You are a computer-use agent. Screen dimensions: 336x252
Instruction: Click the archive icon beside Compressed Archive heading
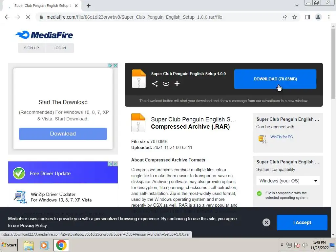pos(138,123)
